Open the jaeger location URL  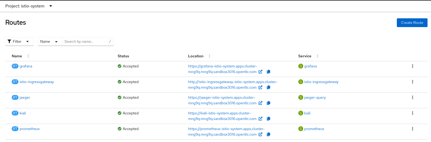(x=222, y=100)
